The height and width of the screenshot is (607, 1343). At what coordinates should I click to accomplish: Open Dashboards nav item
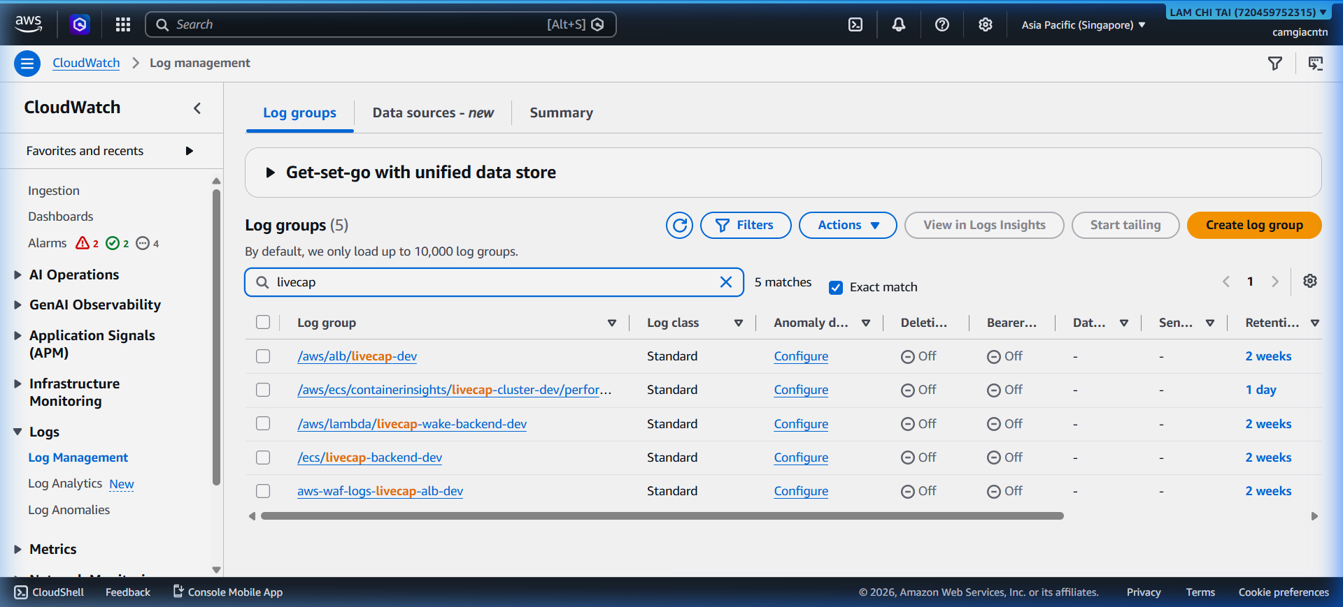(60, 217)
